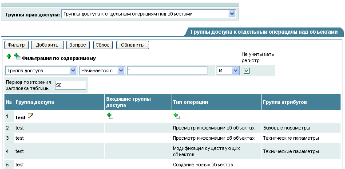Click 'Просмотр информации об объектах' in row 3
The height and width of the screenshot is (169, 345).
pos(214,138)
